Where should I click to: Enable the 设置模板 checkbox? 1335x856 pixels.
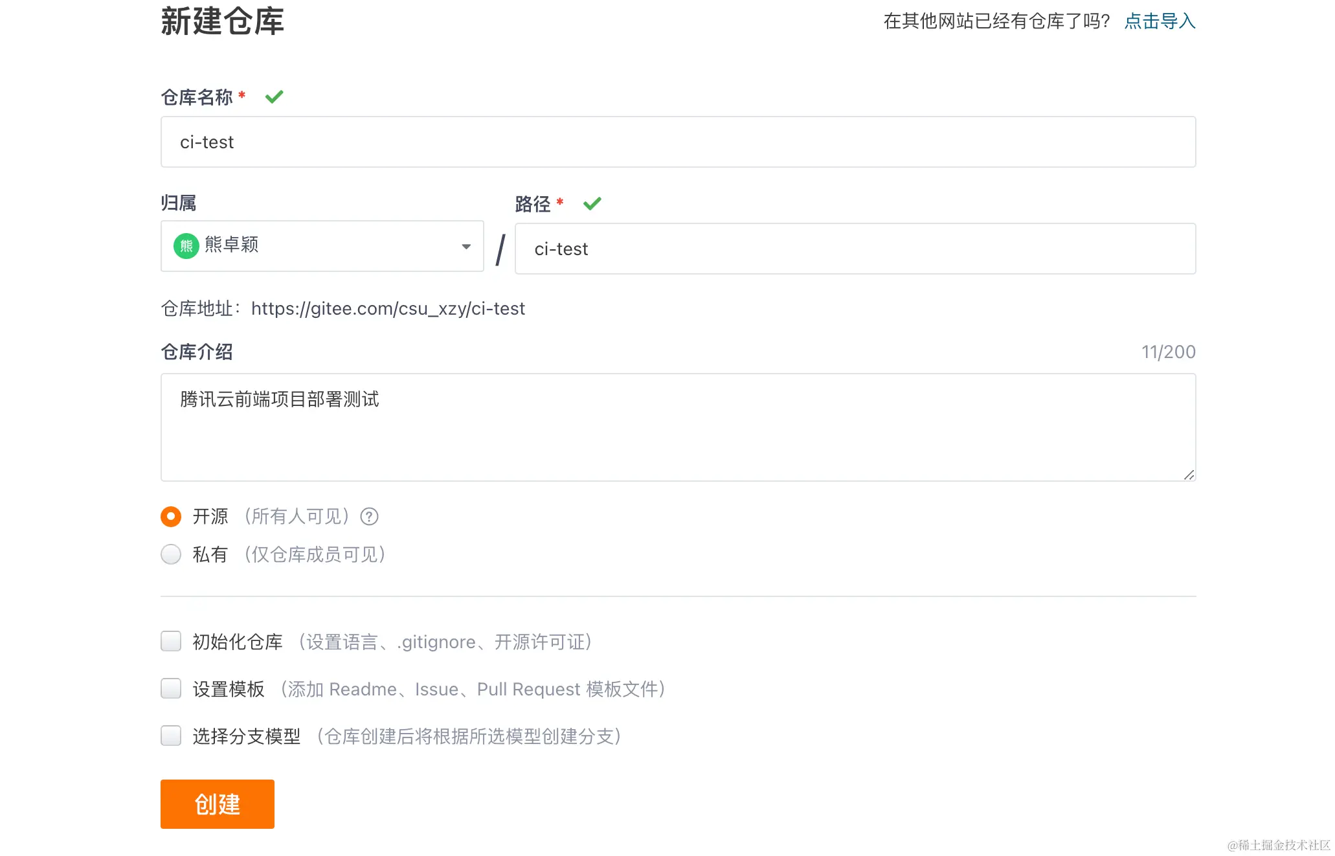point(170,688)
